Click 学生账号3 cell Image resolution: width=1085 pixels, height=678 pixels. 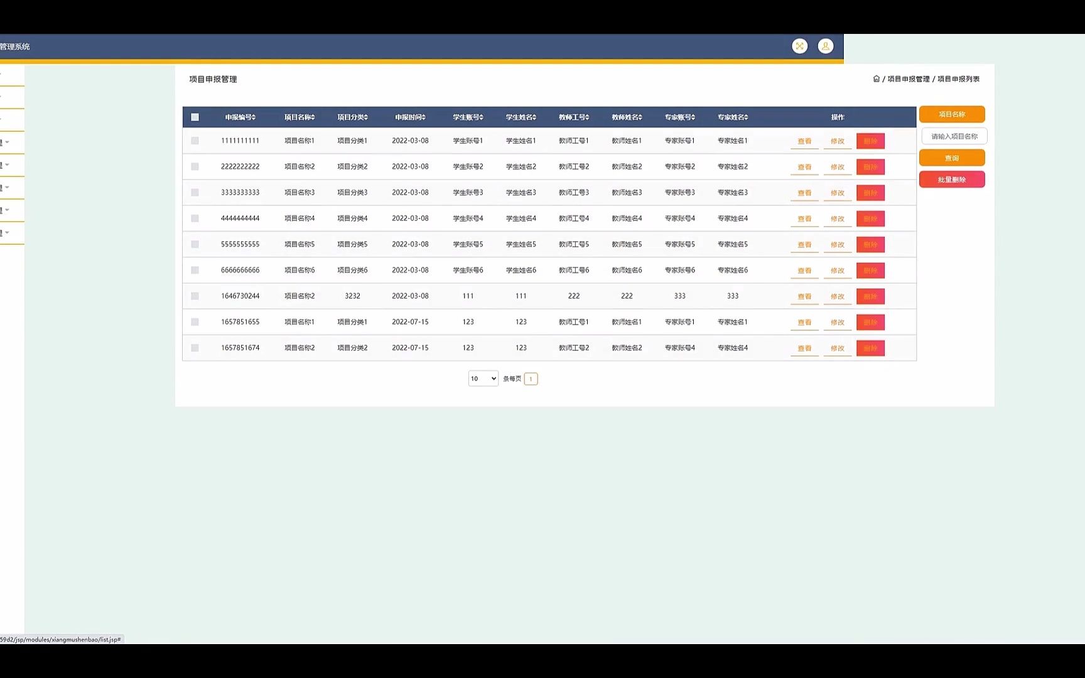pos(468,192)
